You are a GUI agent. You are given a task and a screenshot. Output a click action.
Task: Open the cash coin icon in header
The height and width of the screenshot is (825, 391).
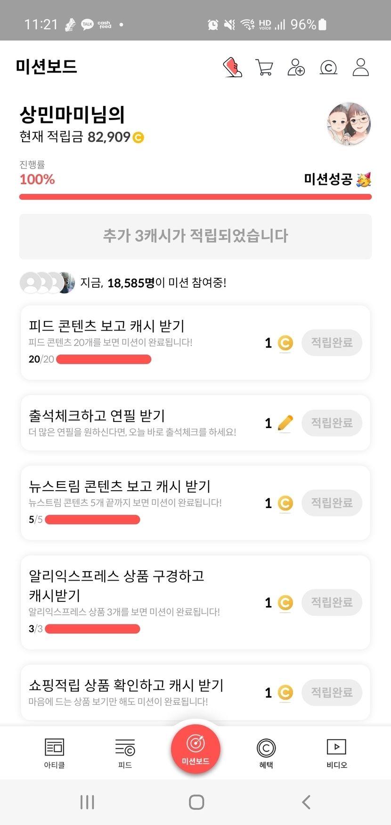tap(328, 68)
